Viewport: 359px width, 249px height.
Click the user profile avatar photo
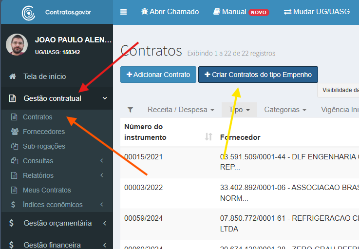(17, 44)
